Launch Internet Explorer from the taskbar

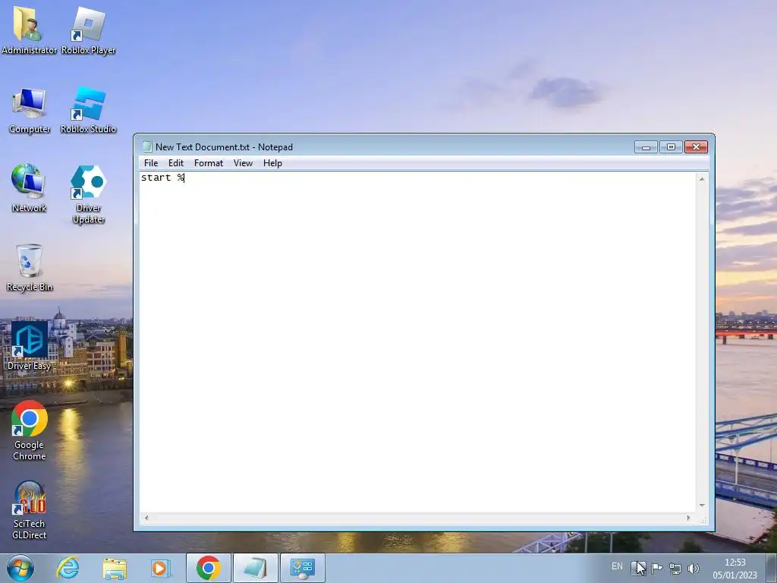point(68,568)
